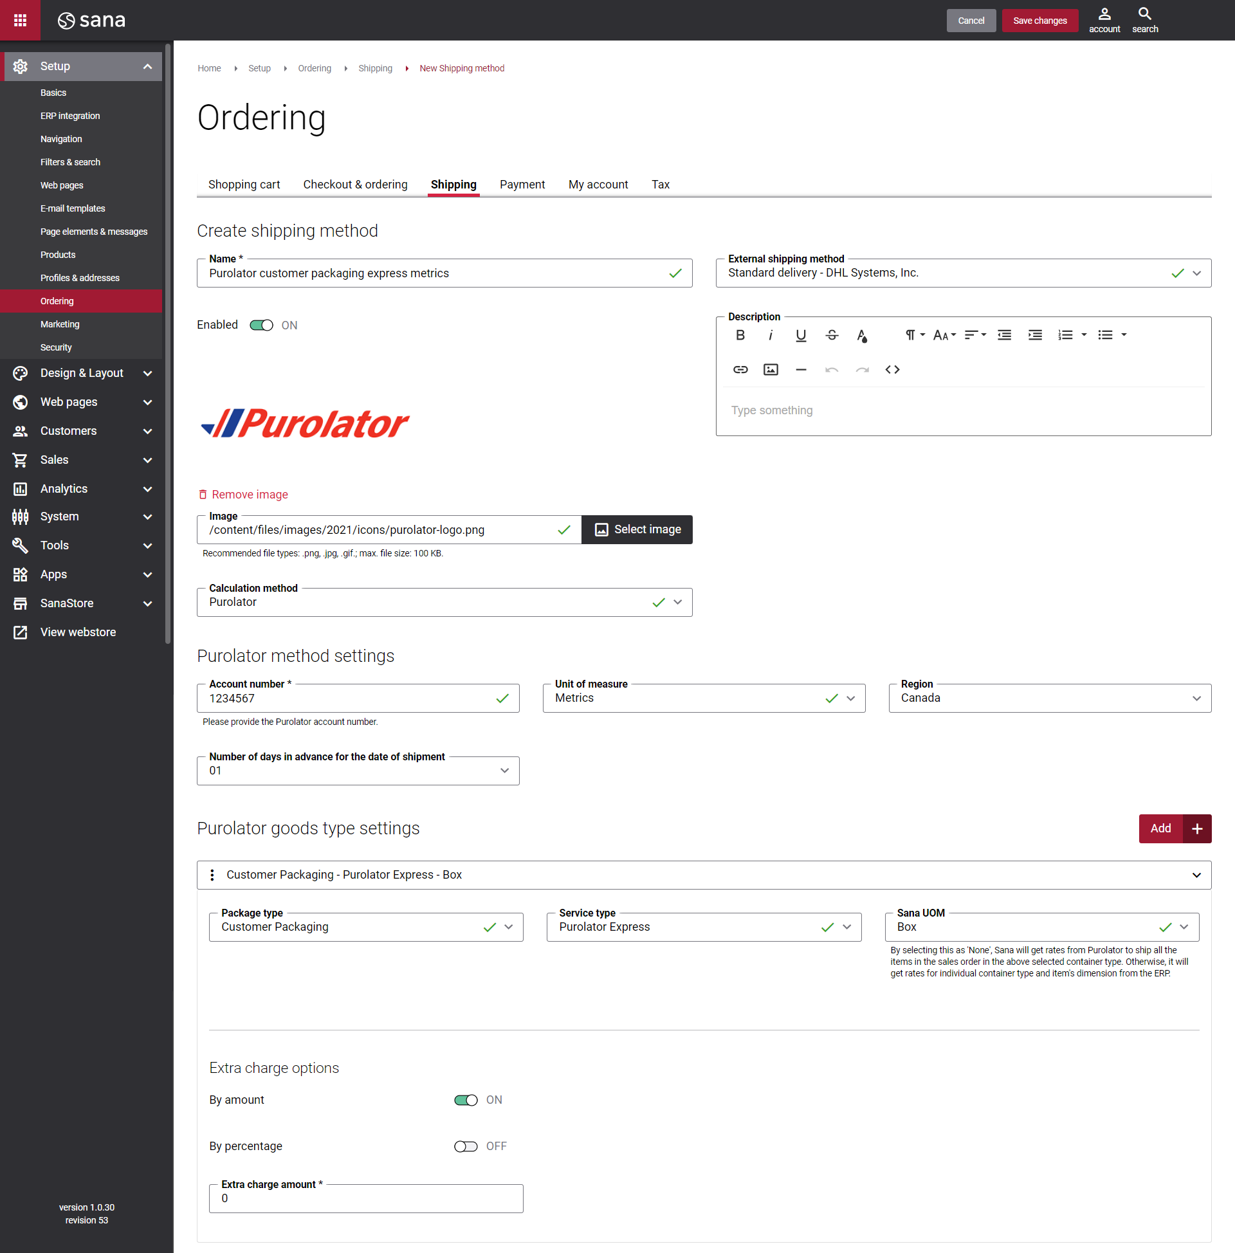Click the account icon in header
The width and height of the screenshot is (1235, 1253).
(x=1104, y=20)
